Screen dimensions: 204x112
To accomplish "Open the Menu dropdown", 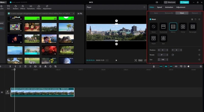I will pos(3,2).
